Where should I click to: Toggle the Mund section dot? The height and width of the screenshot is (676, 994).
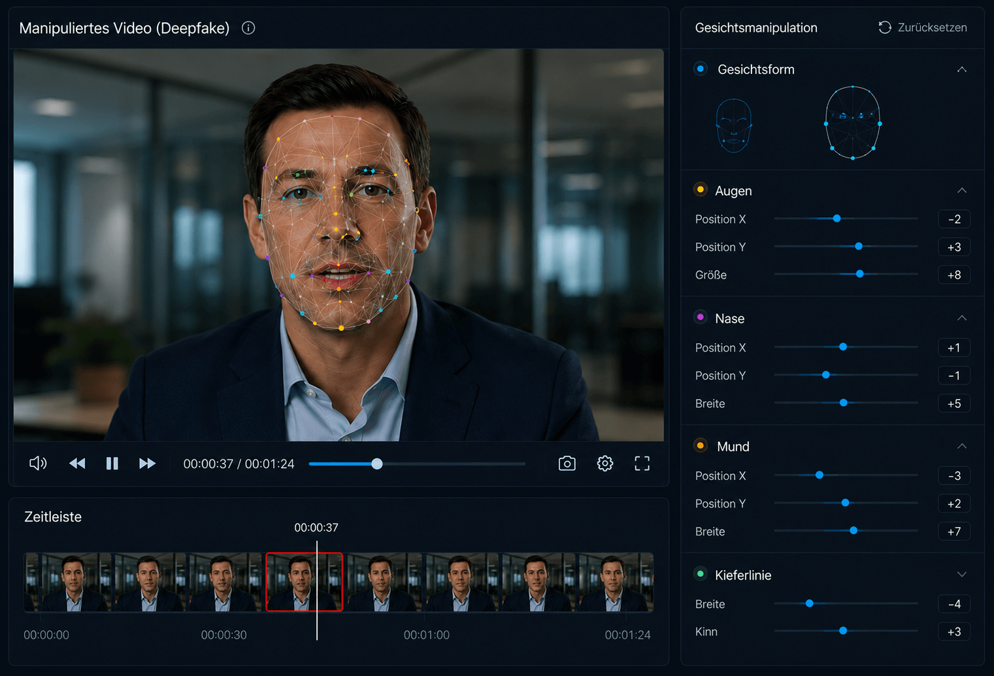[x=701, y=446]
